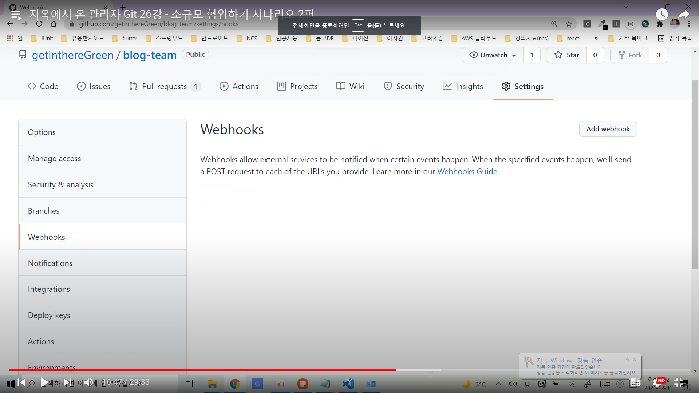This screenshot has height=393, width=699.
Task: Open the blog-team repository link
Action: point(150,55)
